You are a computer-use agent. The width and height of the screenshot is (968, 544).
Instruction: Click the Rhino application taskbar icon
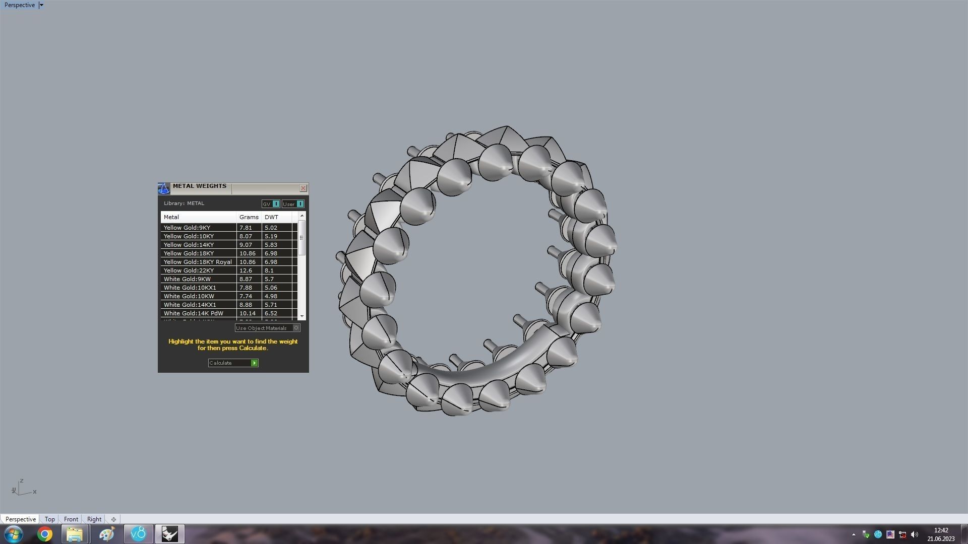(x=170, y=534)
